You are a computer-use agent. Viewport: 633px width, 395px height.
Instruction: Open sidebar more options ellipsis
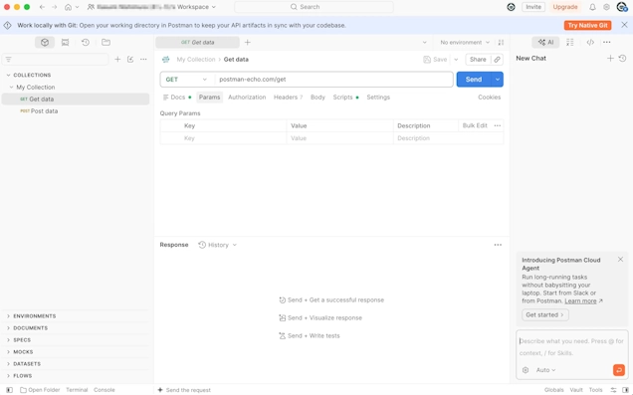tap(143, 60)
